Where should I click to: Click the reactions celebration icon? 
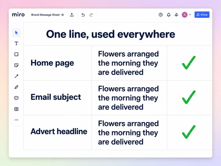click(x=176, y=15)
